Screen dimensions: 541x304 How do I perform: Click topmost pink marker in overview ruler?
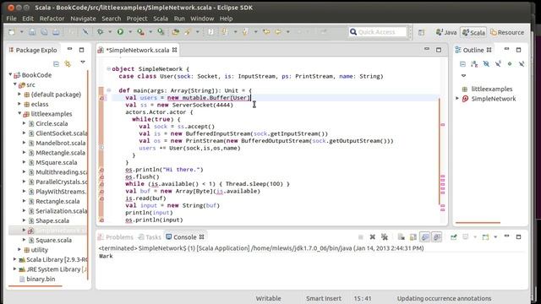coord(443,125)
